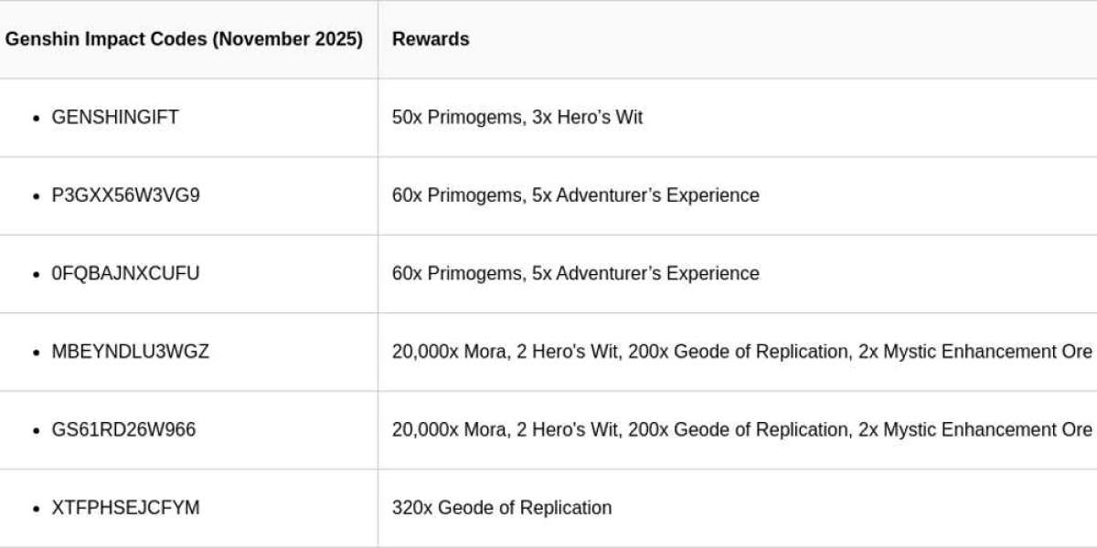Click the bullet preceding 0FQBAJNXCUFU

tap(37, 275)
